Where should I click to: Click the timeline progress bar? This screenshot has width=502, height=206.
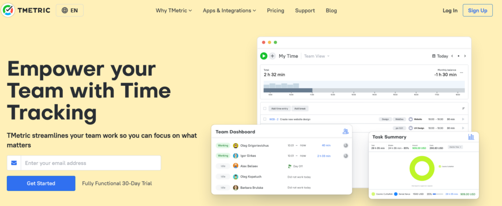coord(364,90)
